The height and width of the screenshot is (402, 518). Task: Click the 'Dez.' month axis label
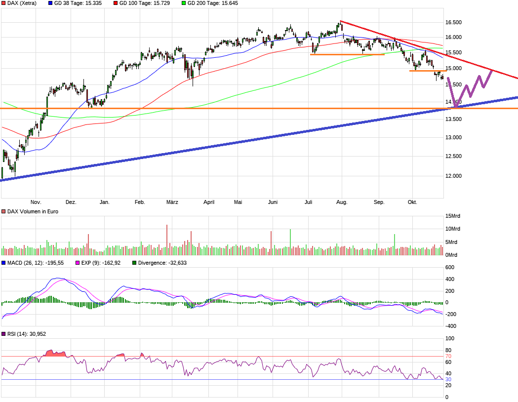pyautogui.click(x=71, y=202)
